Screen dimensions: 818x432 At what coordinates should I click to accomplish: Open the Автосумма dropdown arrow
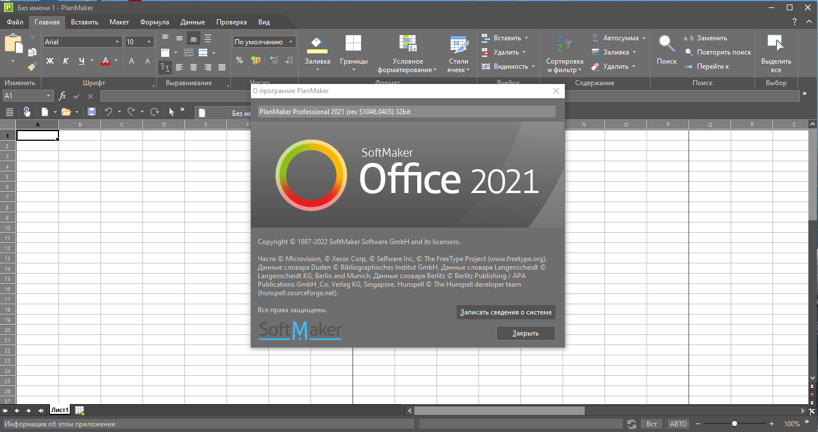[644, 38]
